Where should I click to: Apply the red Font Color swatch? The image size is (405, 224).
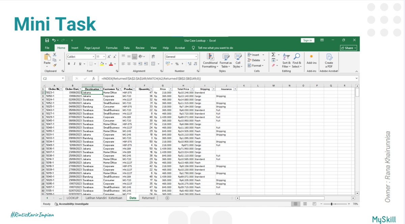pyautogui.click(x=111, y=64)
